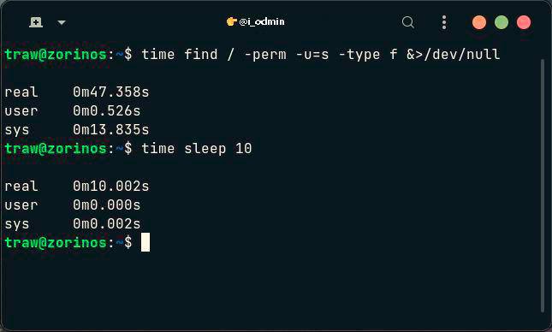
Task: Click the time sleep 10 command
Action: (x=197, y=149)
